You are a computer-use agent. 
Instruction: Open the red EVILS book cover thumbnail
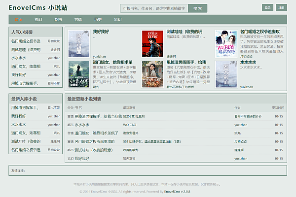click(x=152, y=44)
